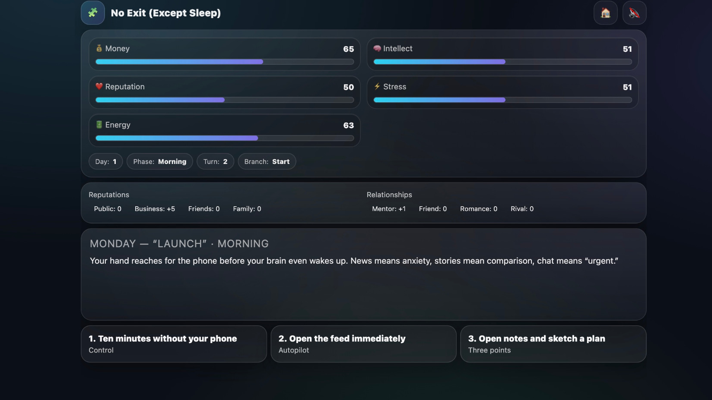Click the Turn 2 indicator pill
712x400 pixels.
click(215, 162)
